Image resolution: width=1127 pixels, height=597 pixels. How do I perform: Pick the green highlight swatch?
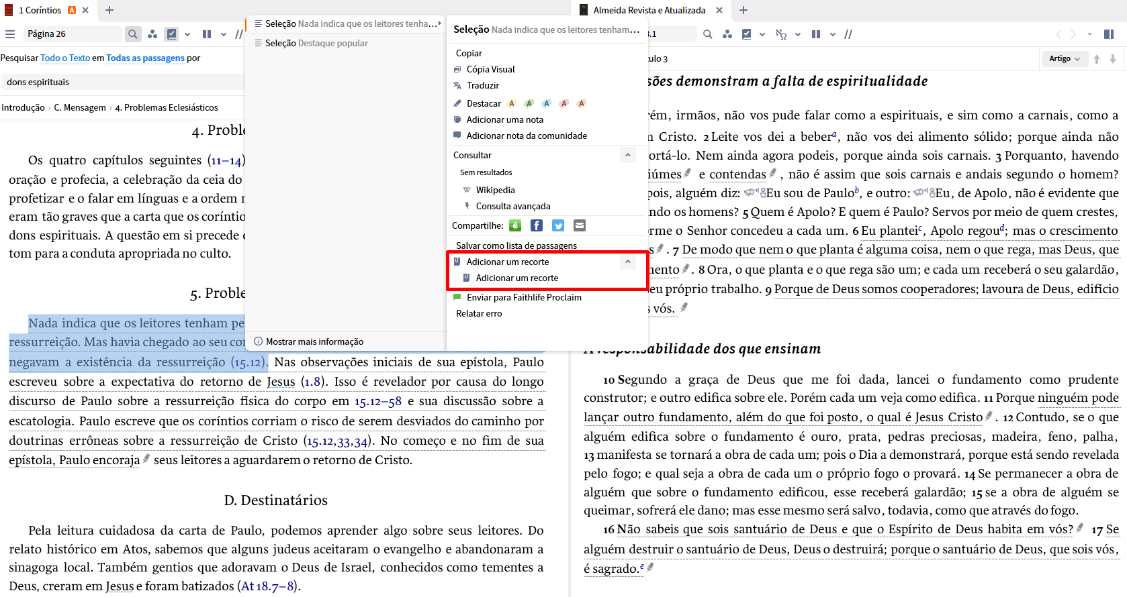click(529, 103)
